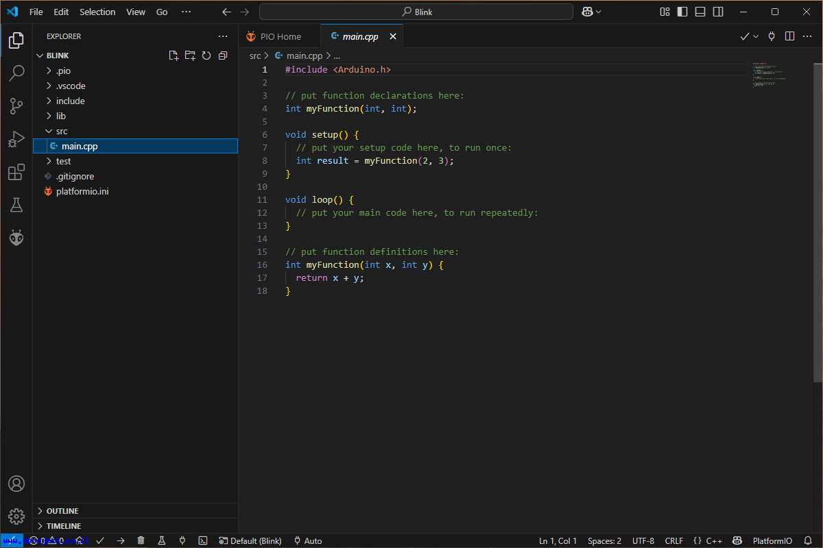Open the Explorer view in the activity bar
This screenshot has height=548, width=823.
(x=16, y=40)
